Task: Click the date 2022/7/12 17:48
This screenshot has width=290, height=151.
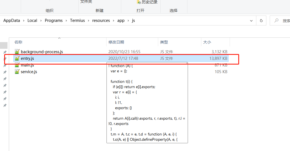Action: [x=123, y=58]
